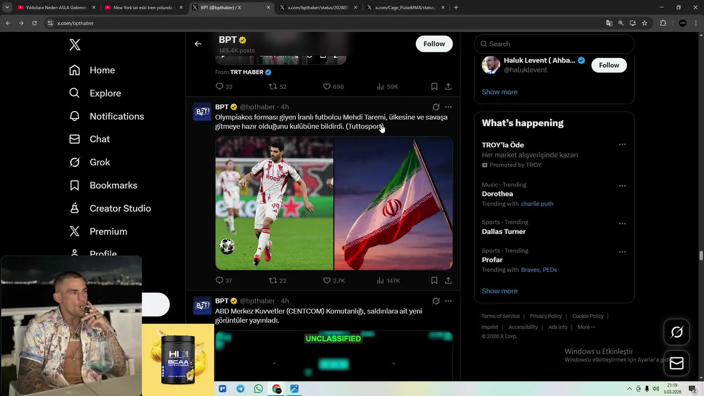Open Creator Studio in sidebar

109,209
